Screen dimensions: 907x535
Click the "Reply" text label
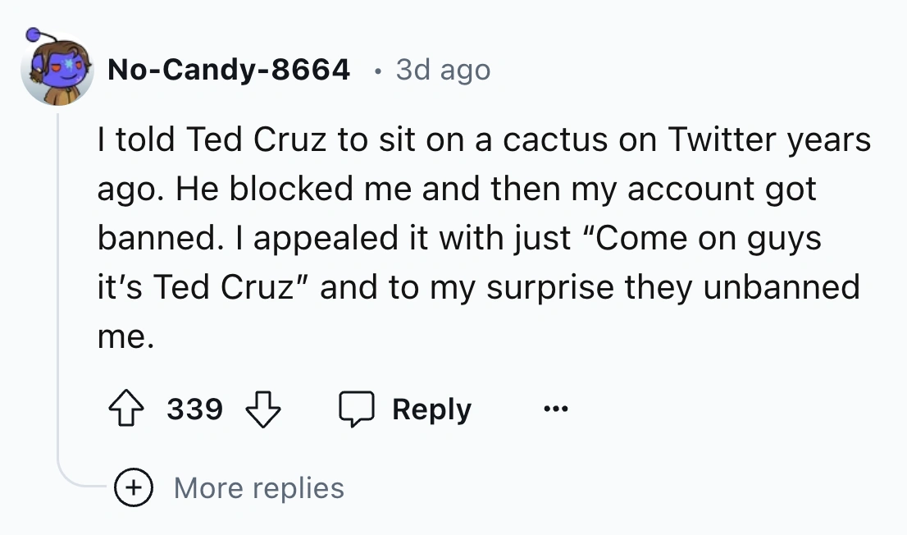[431, 409]
